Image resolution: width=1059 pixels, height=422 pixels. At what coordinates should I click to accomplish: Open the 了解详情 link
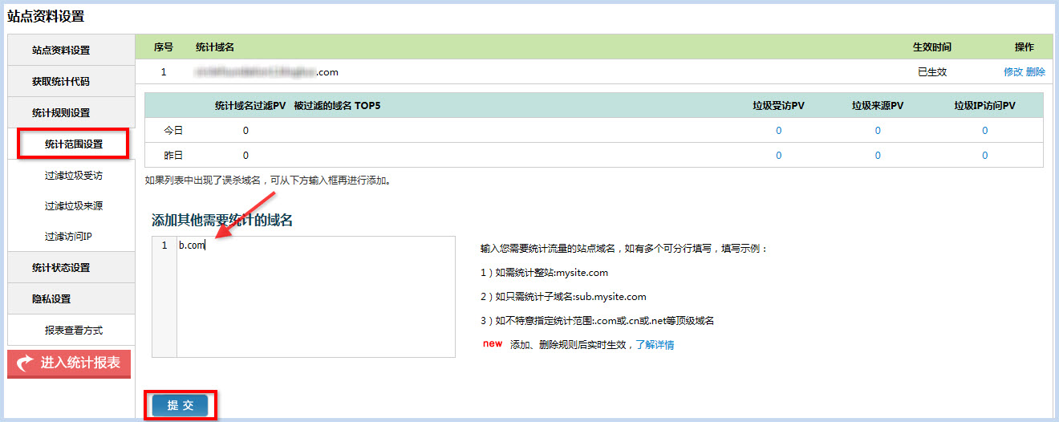point(655,345)
